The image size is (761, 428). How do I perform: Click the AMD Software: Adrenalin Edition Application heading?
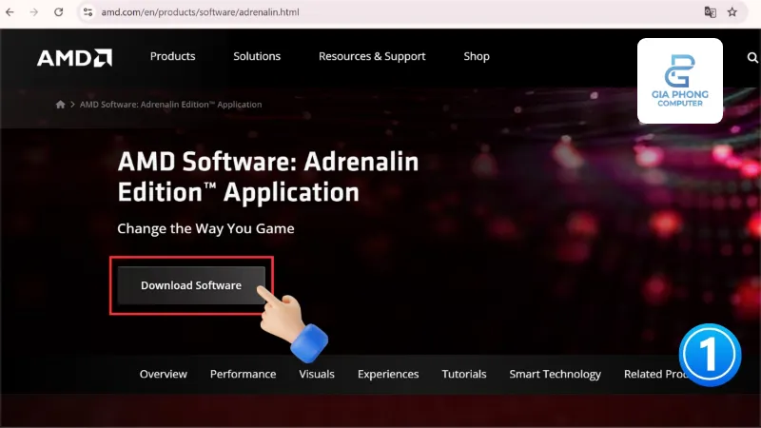coord(268,177)
